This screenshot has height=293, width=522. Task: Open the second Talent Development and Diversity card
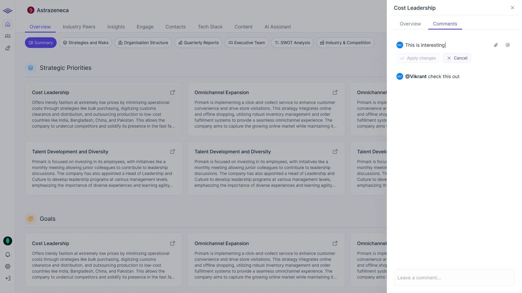[x=266, y=168]
